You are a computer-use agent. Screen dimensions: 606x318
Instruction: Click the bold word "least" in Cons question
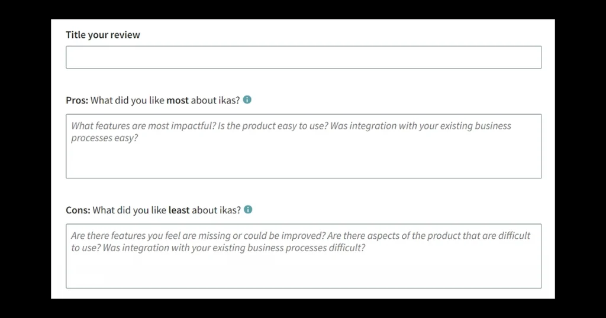pos(179,210)
